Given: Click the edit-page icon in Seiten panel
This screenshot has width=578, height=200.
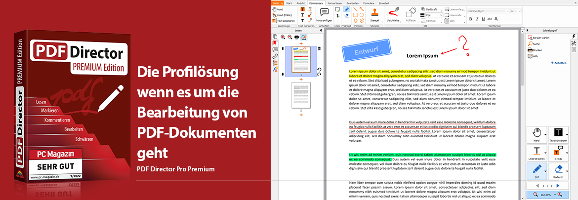Looking at the screenshot, I should (x=304, y=37).
